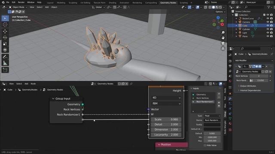
Task: Select the Measure tool
Action: pyautogui.click(x=5, y=63)
